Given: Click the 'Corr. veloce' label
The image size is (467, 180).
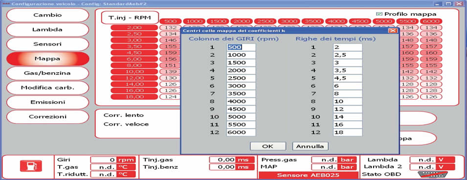Looking at the screenshot, I should coord(126,124).
